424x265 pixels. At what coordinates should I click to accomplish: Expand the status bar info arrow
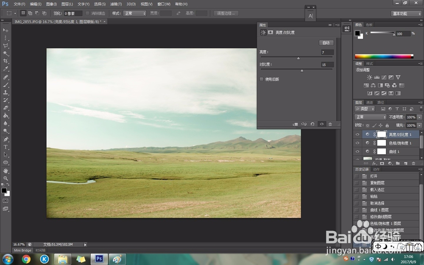click(85, 245)
